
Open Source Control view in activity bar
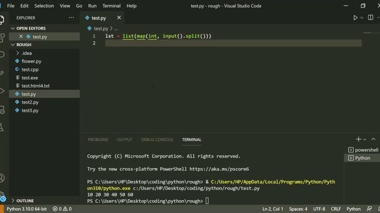coord(2,73)
